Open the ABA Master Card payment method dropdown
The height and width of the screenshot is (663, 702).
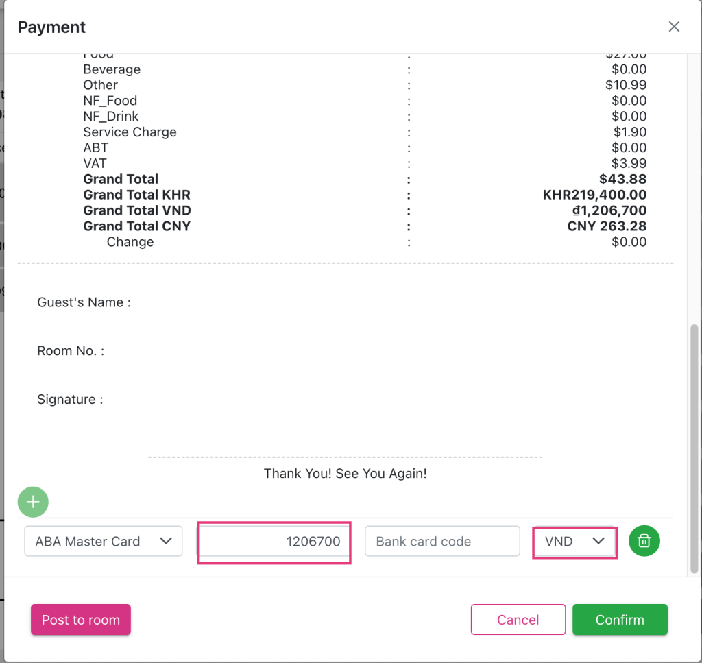[104, 541]
